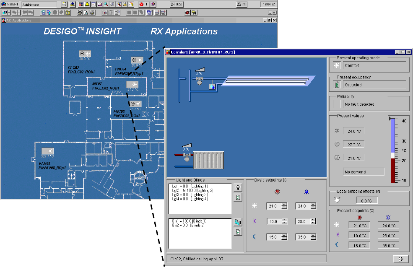Screen dimensions: 413x267
Task: Click the chilled ceiling valve symbol
Action: 200,80
